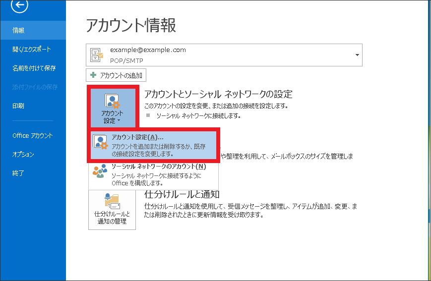
Task: Click the mail account icon beside example@example.com
Action: (x=97, y=55)
